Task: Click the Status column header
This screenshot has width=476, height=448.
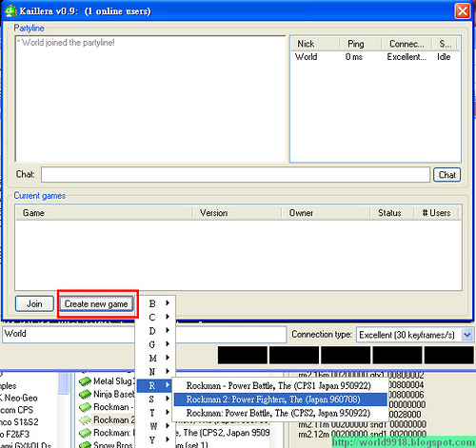Action: pos(392,213)
